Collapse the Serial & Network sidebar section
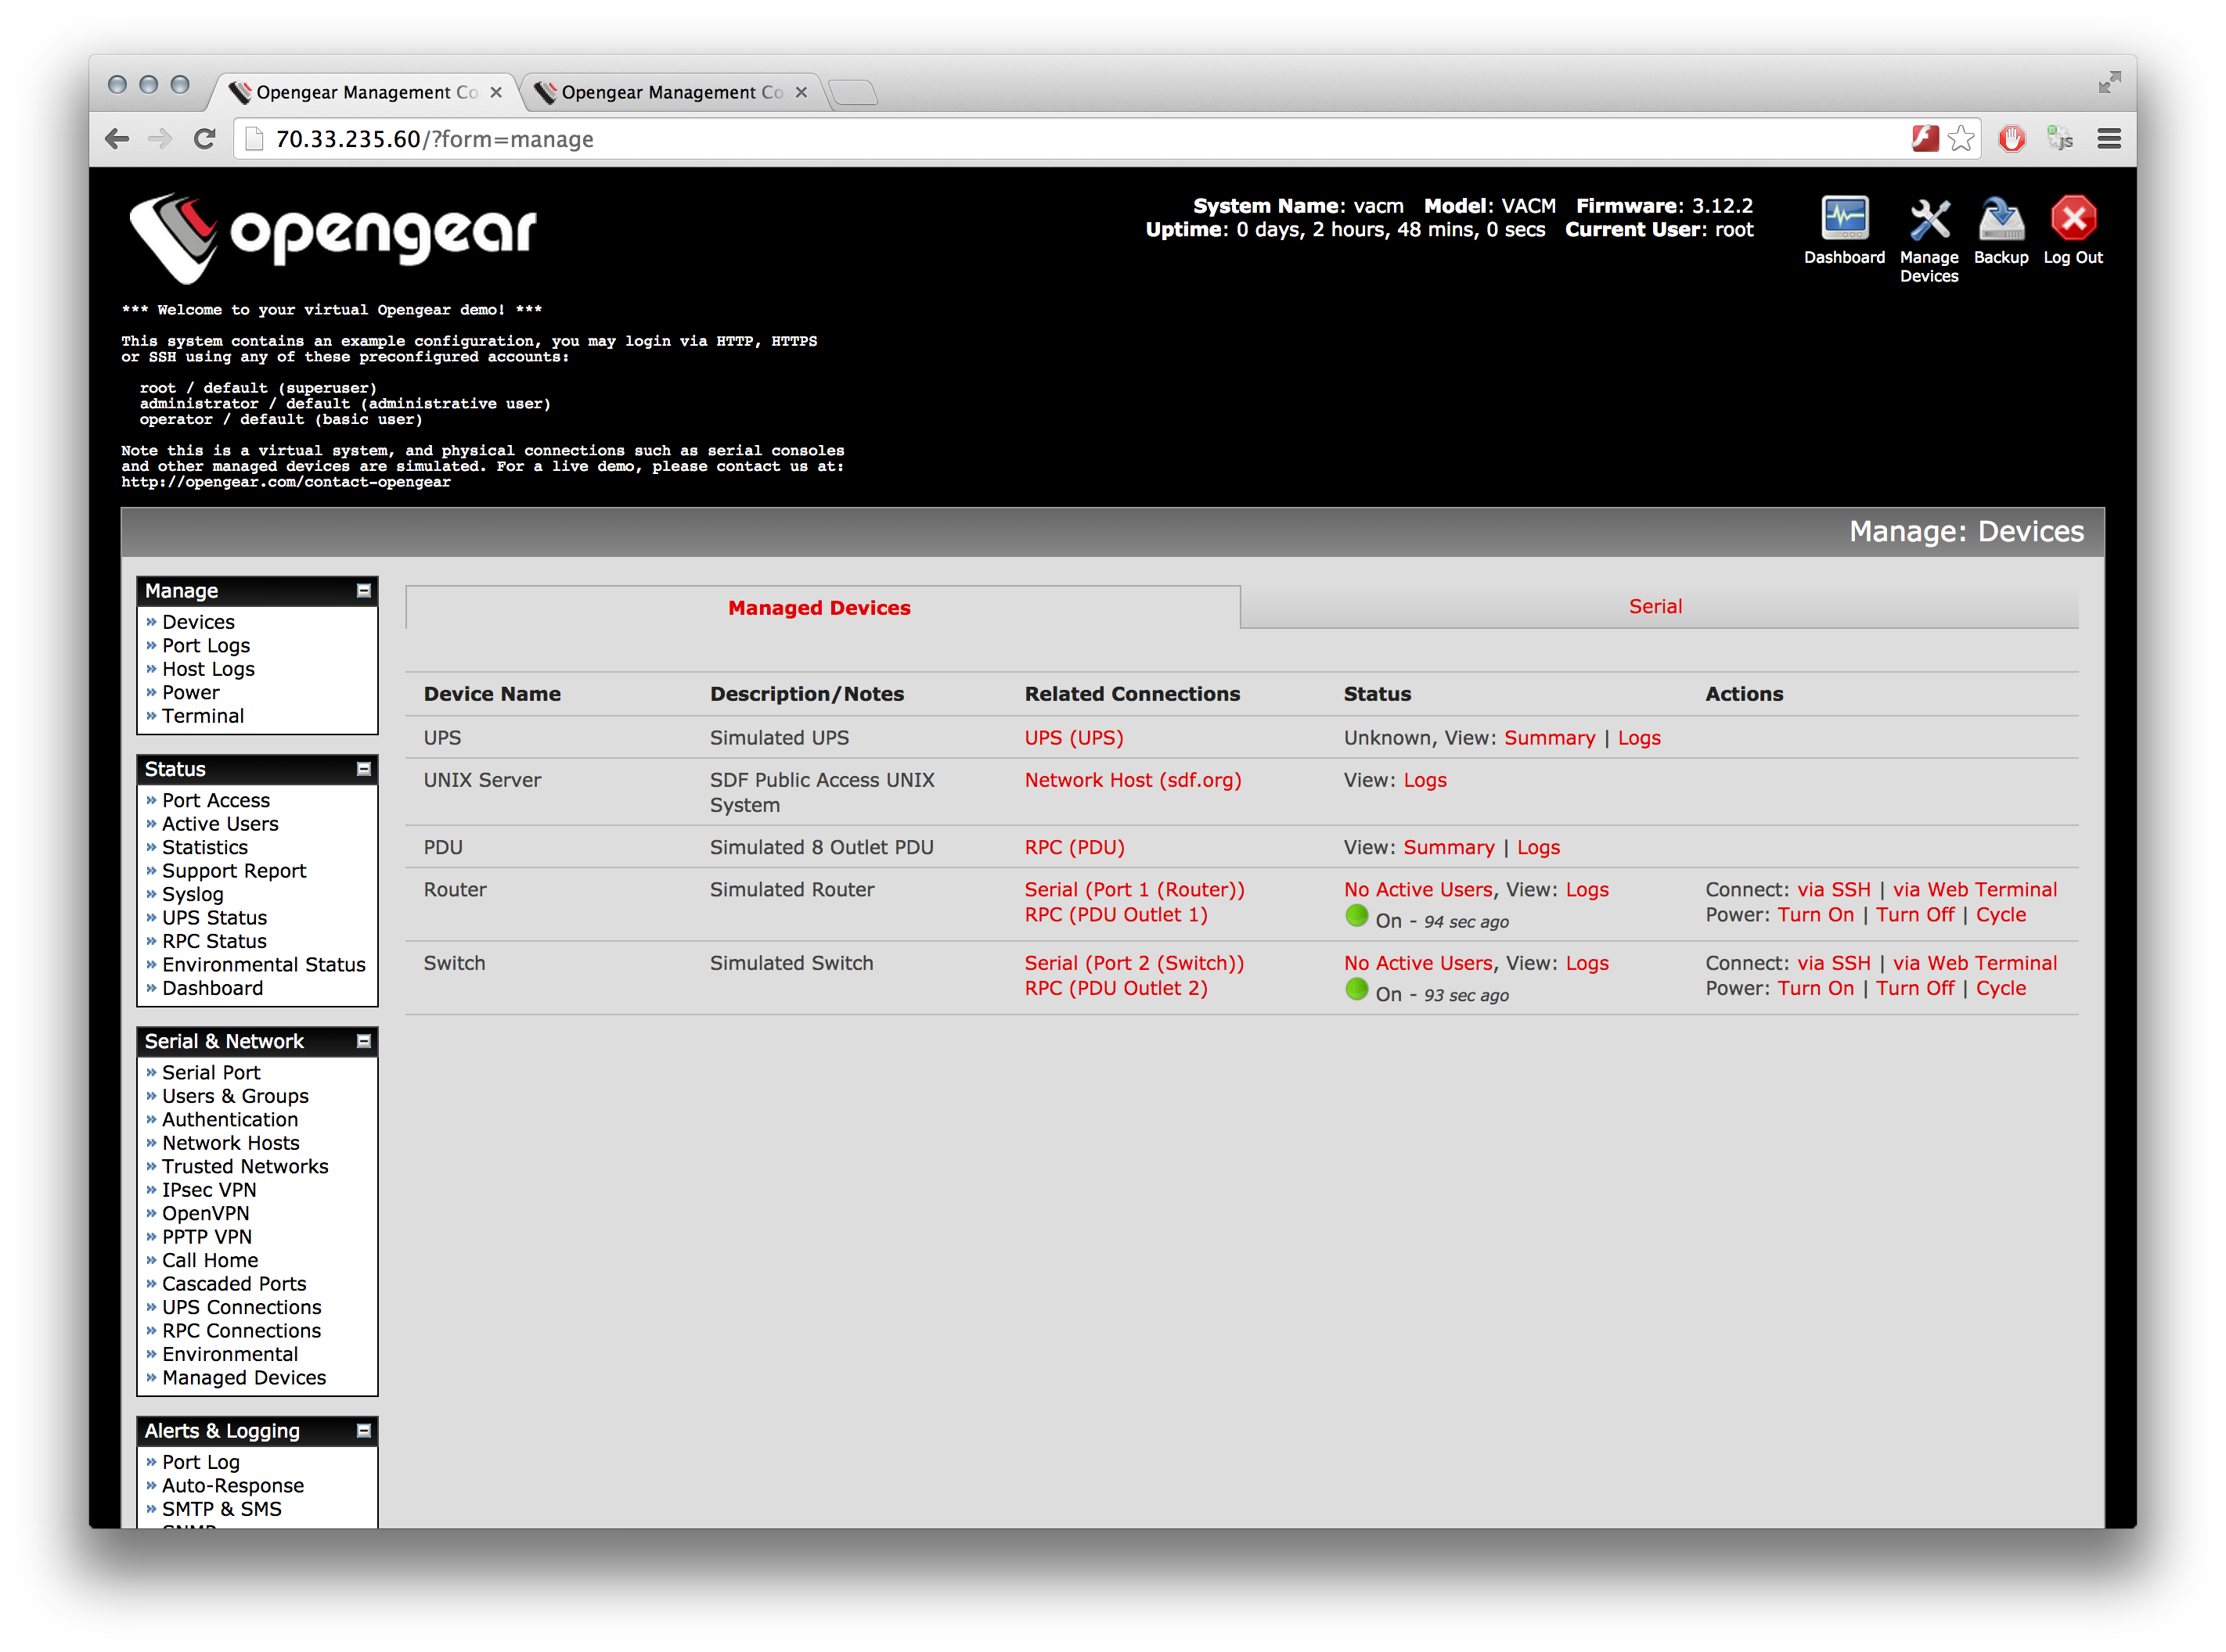Viewport: 2226px width, 1652px height. tap(364, 1041)
